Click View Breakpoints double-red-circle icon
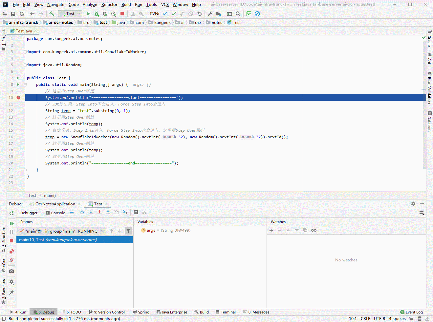The height and width of the screenshot is (322, 433). (x=11, y=251)
